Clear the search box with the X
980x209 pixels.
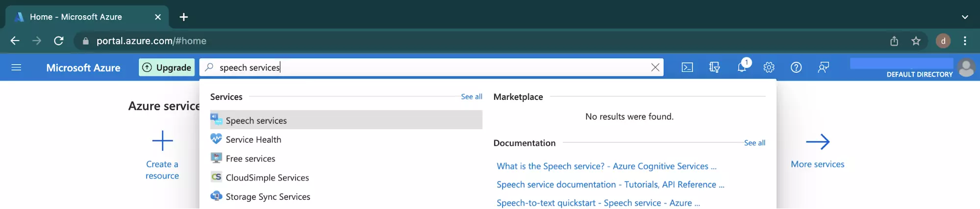[x=655, y=68]
